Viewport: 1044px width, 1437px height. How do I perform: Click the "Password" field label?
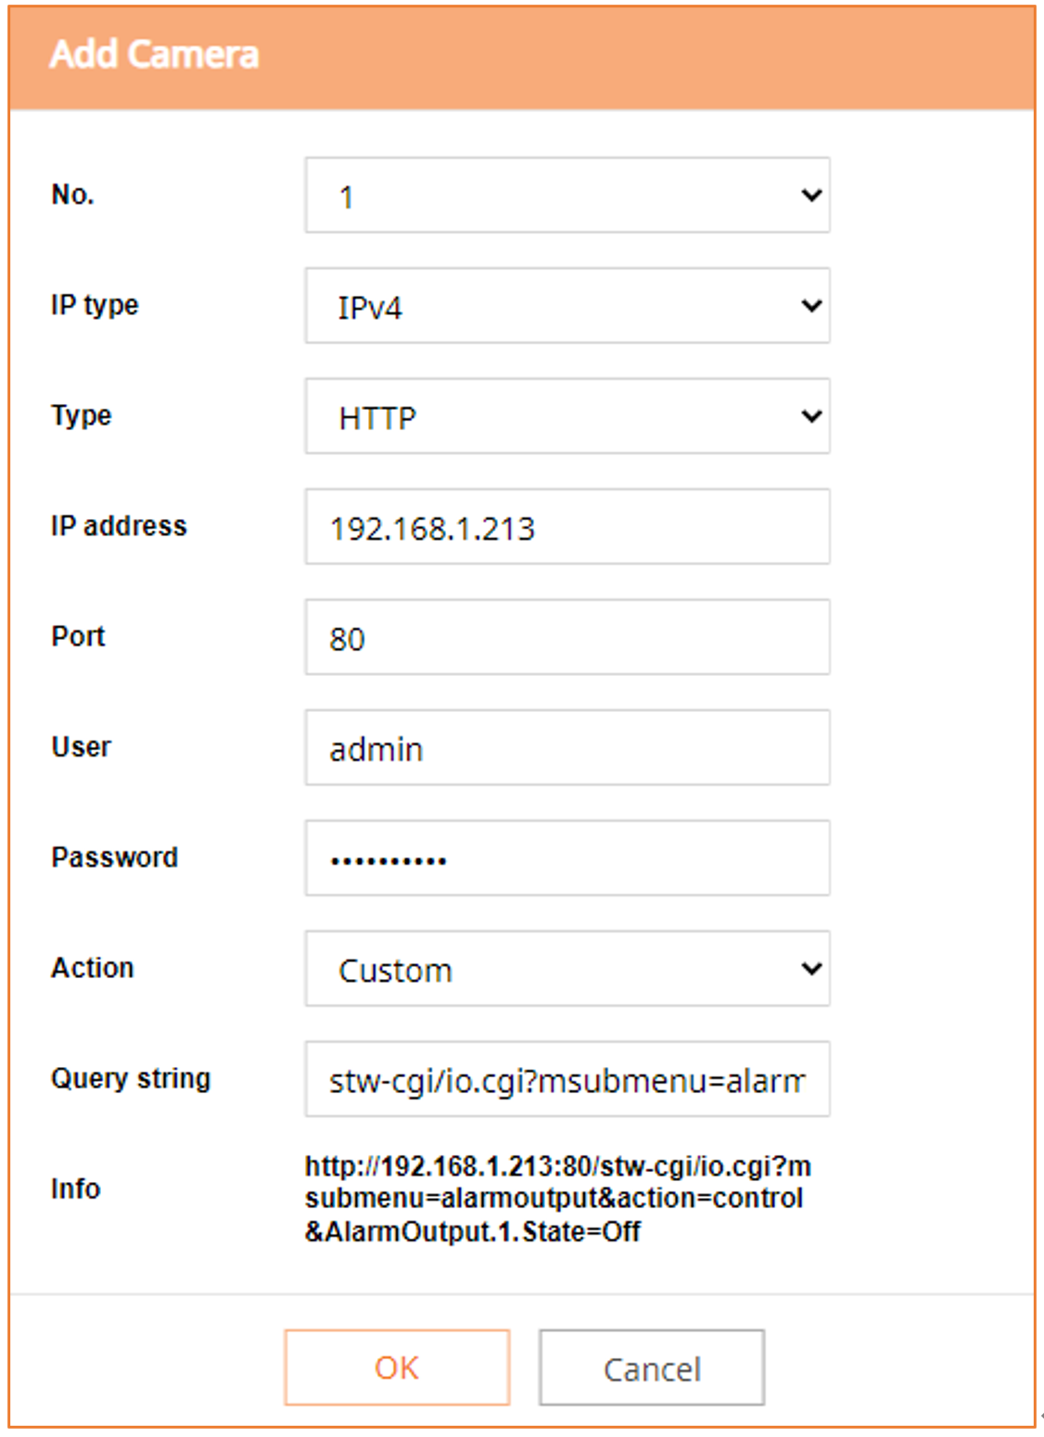click(x=114, y=857)
